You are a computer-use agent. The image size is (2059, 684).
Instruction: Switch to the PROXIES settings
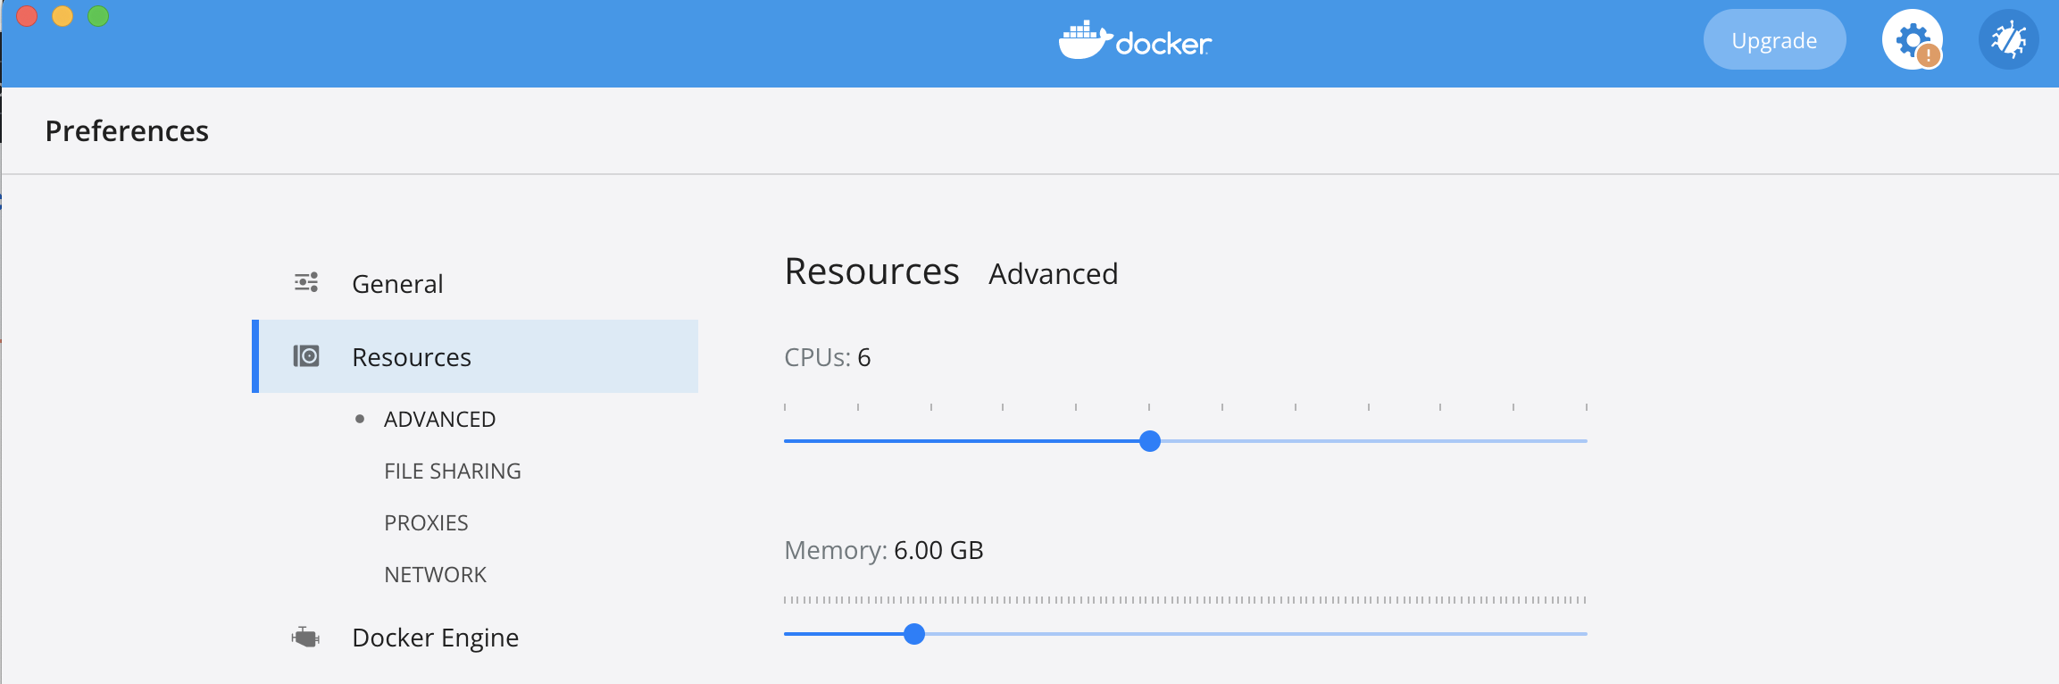coord(426,522)
